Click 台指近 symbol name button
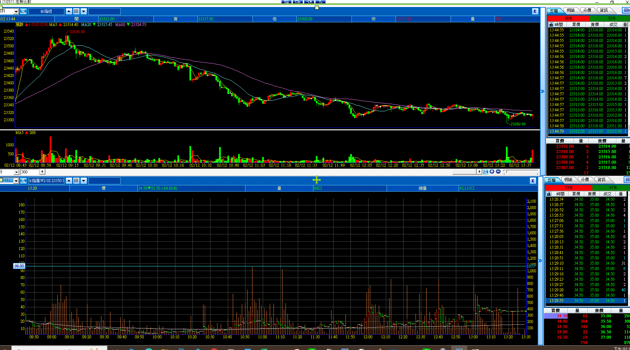Screen dimensions: 630x350 coord(46,11)
